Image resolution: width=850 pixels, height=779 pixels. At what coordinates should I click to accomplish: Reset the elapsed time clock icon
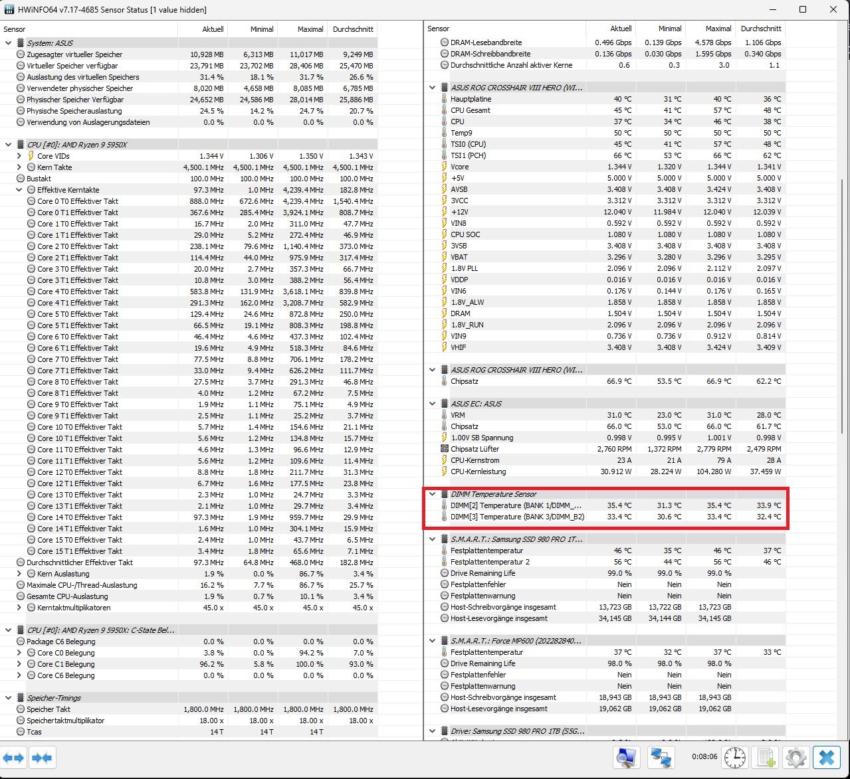735,757
